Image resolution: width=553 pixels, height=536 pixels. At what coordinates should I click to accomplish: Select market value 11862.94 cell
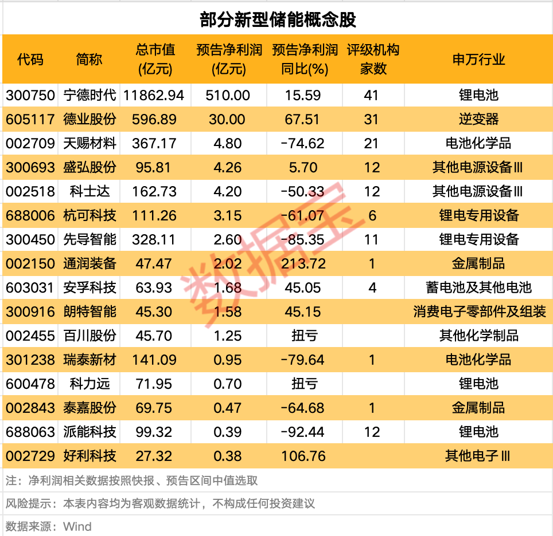(x=155, y=95)
